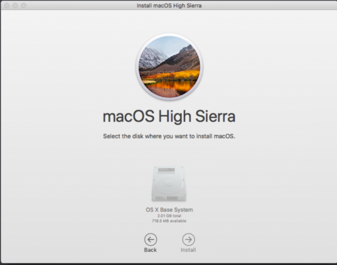This screenshot has height=265, width=337.
Task: Click the 'Install macOS High Sierra' window title
Action: coord(169,6)
